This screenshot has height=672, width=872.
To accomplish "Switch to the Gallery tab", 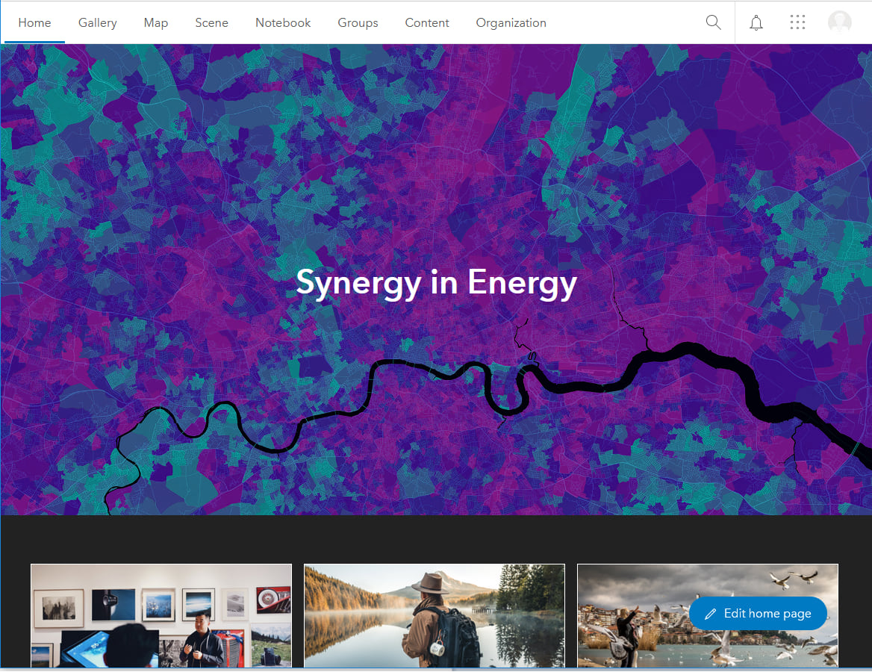I will [x=97, y=22].
